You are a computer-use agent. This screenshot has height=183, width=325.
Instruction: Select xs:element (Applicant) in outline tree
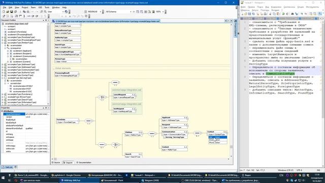tap(22, 51)
